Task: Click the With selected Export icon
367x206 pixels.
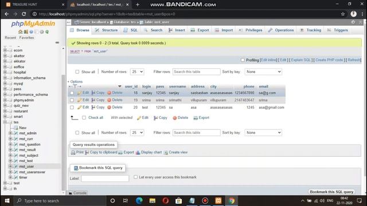Action: click(x=196, y=118)
